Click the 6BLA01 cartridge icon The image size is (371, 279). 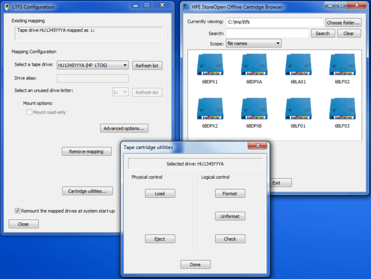pyautogui.click(x=298, y=65)
